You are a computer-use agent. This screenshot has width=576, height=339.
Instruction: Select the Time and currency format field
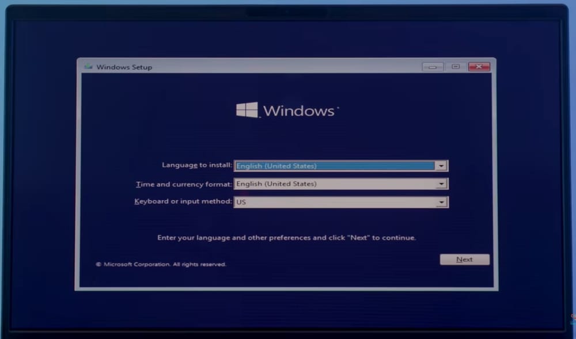coord(341,184)
